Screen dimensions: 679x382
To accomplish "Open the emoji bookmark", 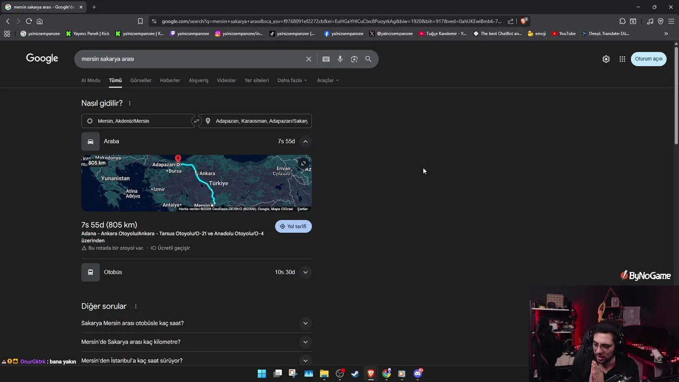I will pyautogui.click(x=537, y=33).
